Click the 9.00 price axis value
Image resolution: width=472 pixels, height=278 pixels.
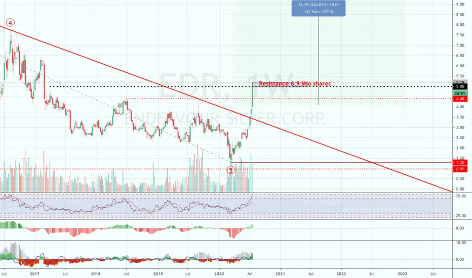460,4
